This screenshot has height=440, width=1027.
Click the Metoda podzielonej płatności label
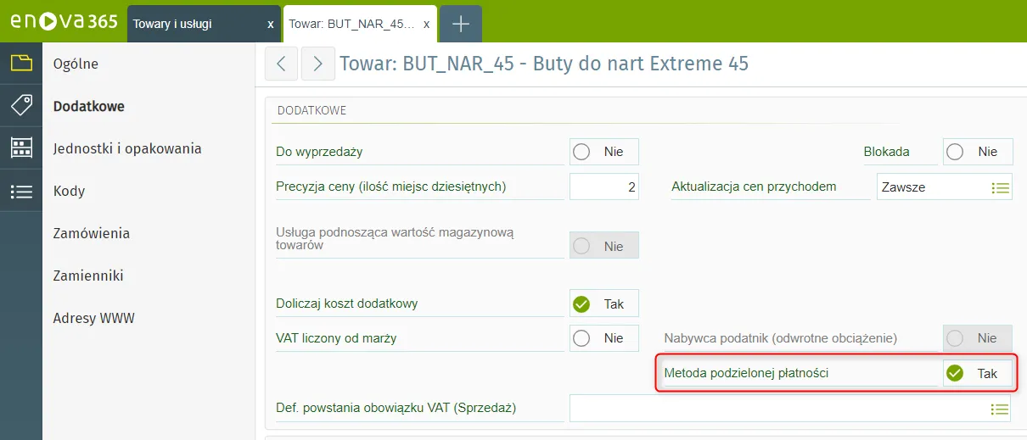click(x=746, y=373)
